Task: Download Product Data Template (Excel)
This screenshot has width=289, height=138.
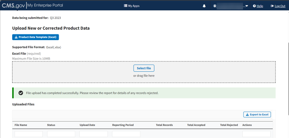Action: tap(35, 37)
